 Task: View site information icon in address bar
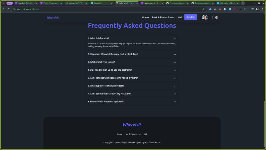click(14, 9)
